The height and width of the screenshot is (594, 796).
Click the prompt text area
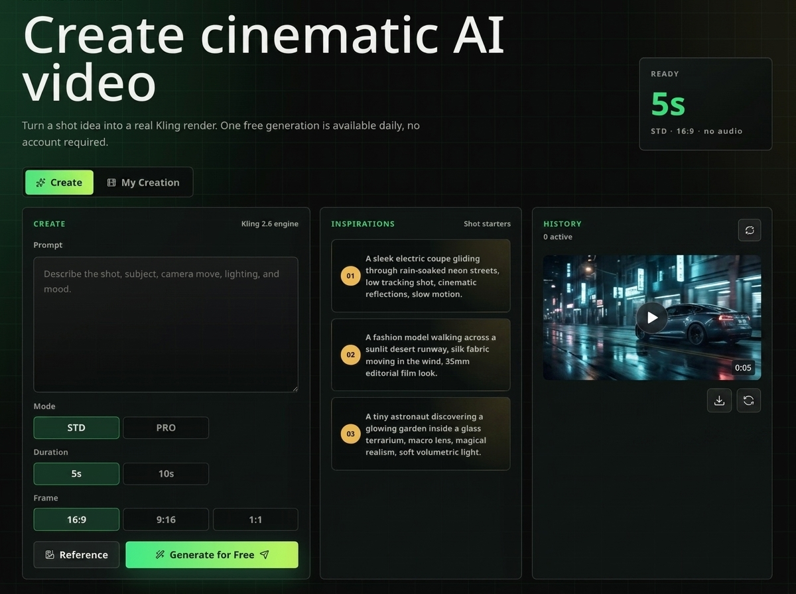point(166,325)
